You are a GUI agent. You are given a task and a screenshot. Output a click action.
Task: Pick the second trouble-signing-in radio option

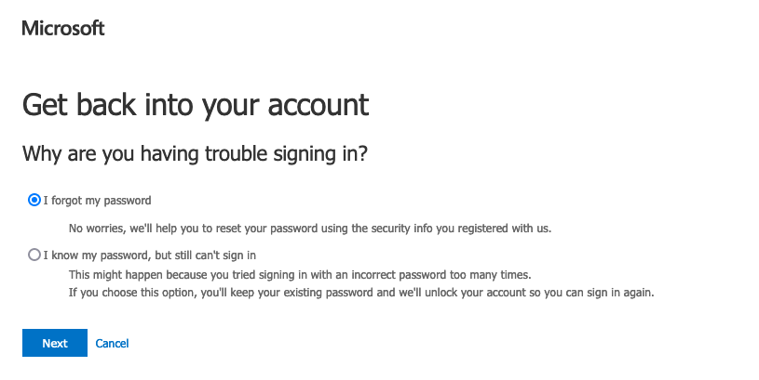(34, 255)
